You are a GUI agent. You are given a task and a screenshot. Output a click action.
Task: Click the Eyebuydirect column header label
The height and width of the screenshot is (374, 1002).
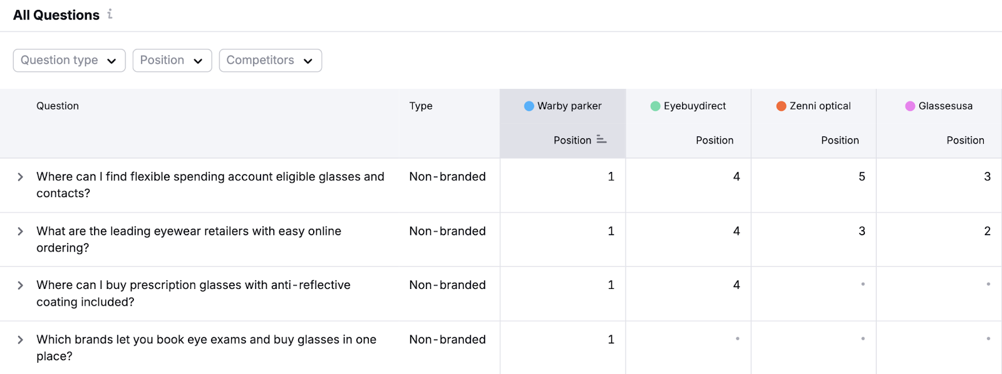pyautogui.click(x=695, y=106)
